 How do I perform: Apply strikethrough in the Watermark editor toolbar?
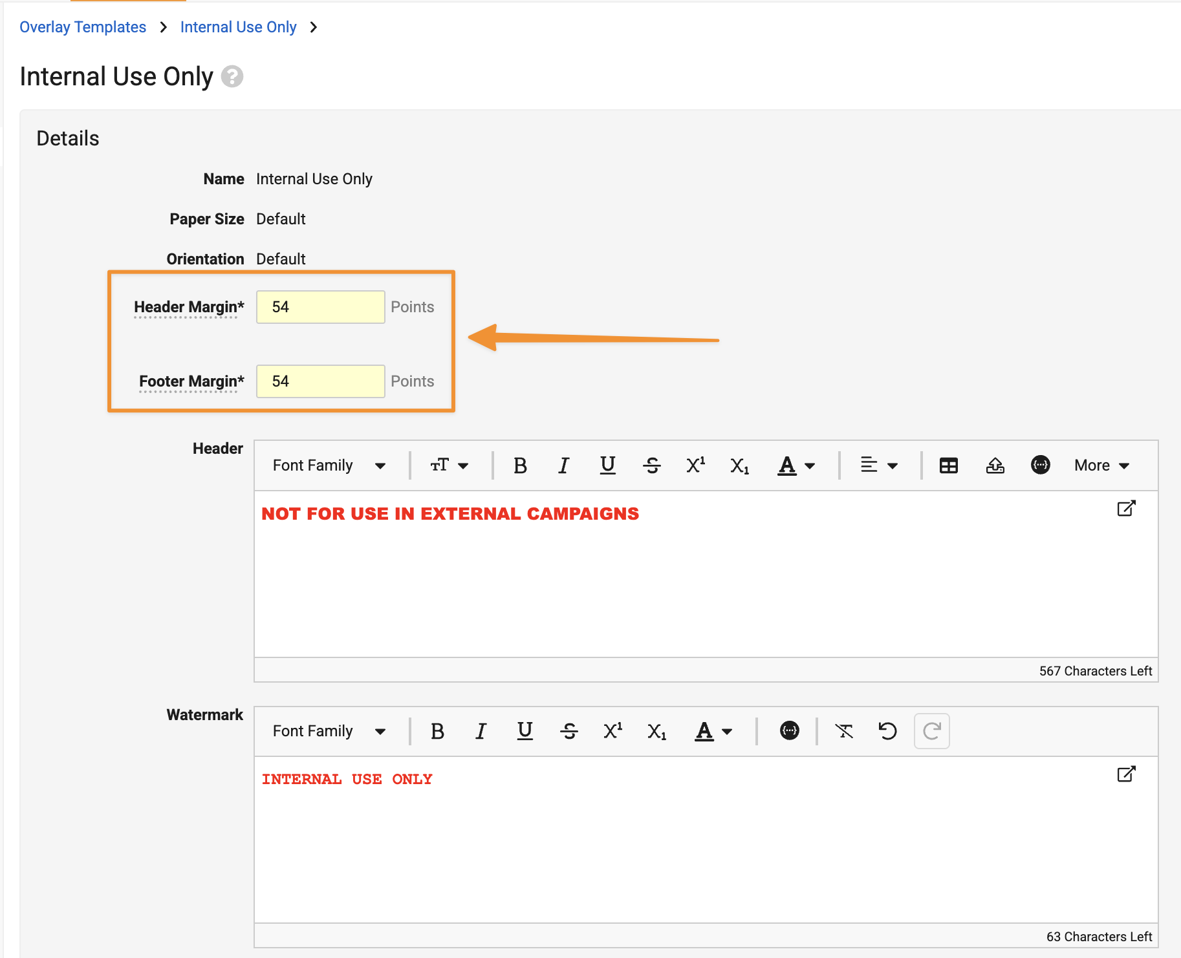pos(569,731)
